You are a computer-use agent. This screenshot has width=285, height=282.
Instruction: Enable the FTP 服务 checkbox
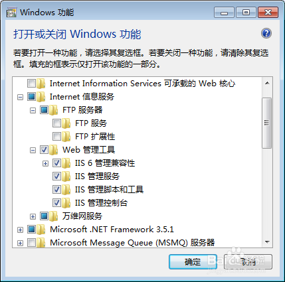point(56,123)
